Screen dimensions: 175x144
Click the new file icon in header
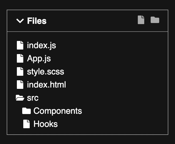141,20
